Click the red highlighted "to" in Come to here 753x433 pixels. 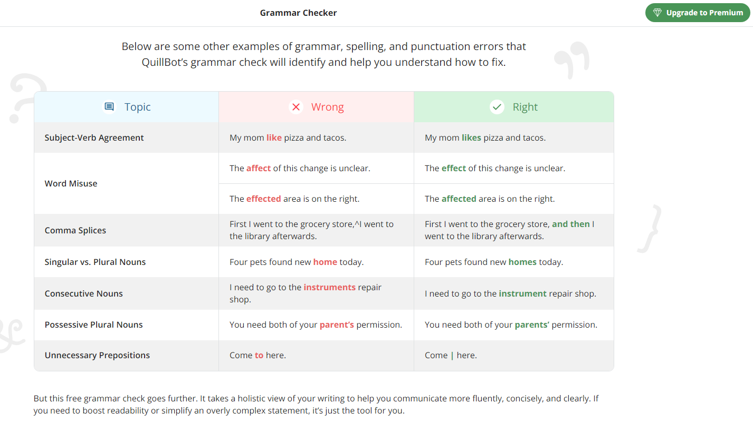(259, 355)
